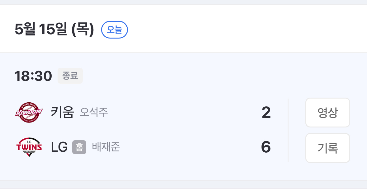Click pitcher name 배재준

pyautogui.click(x=106, y=147)
